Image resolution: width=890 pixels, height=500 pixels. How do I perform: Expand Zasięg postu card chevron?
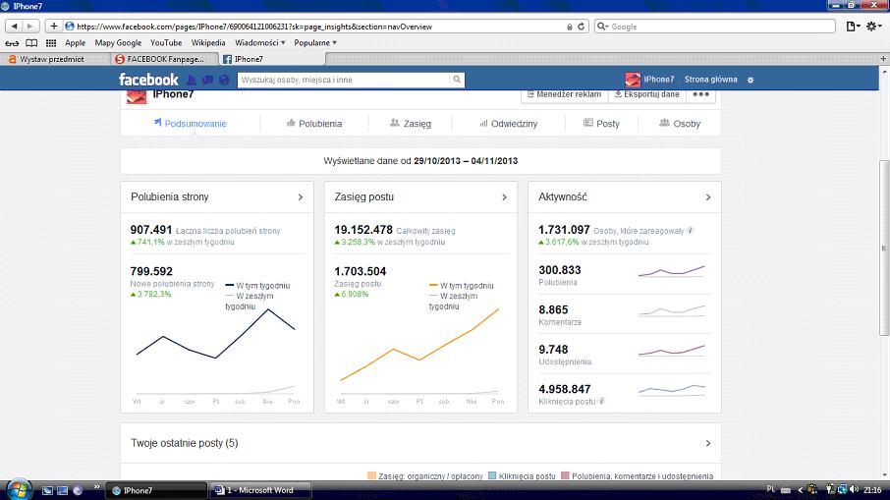pos(504,197)
